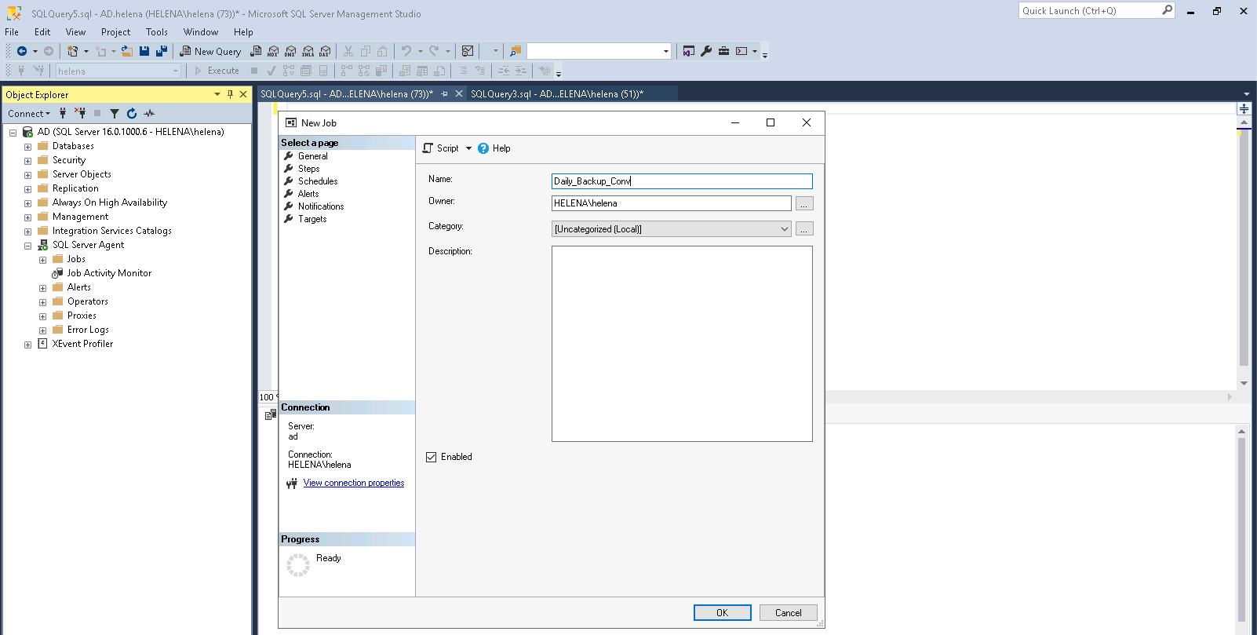The width and height of the screenshot is (1257, 635).
Task: Browse for job owner with ellipsis button
Action: [804, 204]
